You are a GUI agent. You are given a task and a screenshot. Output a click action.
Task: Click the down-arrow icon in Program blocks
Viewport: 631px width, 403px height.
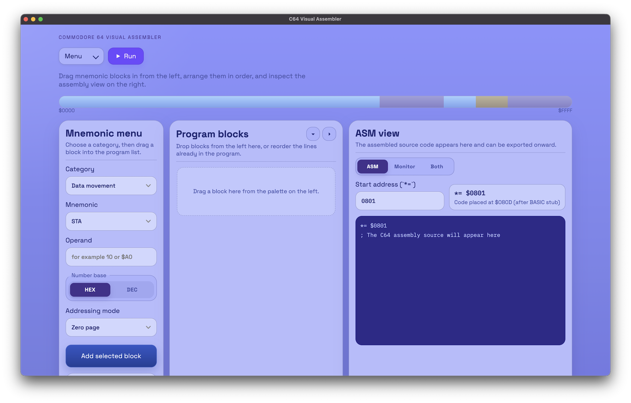coord(313,134)
